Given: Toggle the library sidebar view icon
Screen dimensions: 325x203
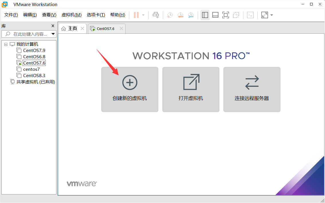Looking at the screenshot, I should pyautogui.click(x=205, y=15).
